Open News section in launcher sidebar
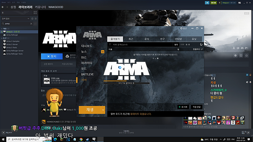The width and height of the screenshot is (253, 142). tap(84, 52)
